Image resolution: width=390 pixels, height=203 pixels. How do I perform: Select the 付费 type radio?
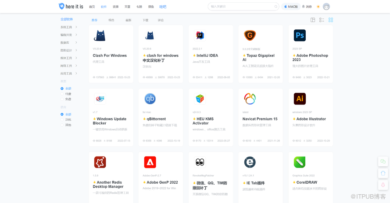click(x=66, y=94)
